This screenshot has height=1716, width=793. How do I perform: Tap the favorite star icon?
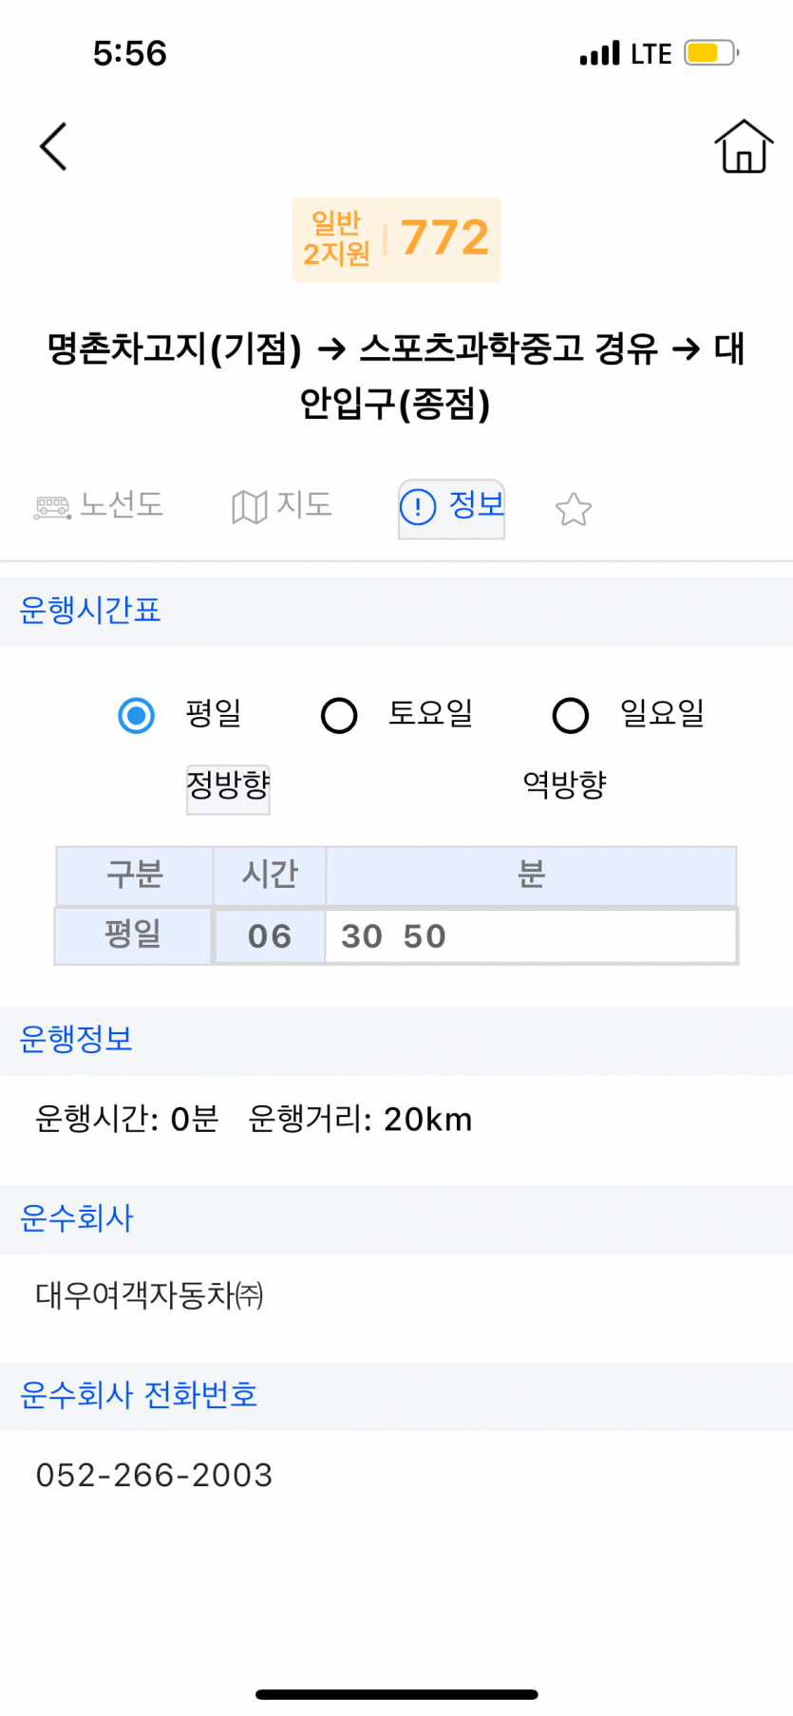click(574, 510)
